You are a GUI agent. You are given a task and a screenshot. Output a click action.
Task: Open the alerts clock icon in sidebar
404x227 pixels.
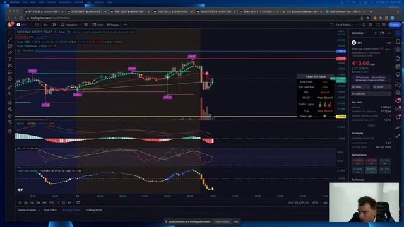[x=398, y=41]
